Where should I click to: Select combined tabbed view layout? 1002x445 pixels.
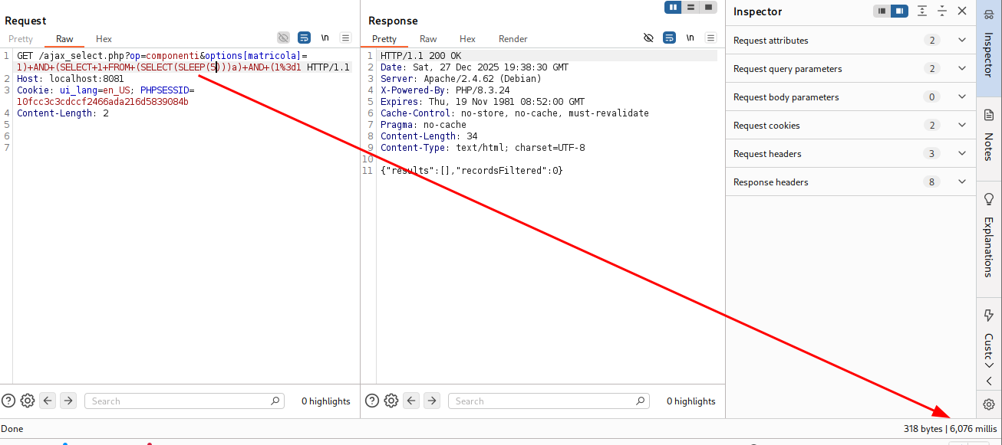coord(708,7)
